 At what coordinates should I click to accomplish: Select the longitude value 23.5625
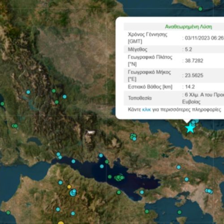point(194,75)
